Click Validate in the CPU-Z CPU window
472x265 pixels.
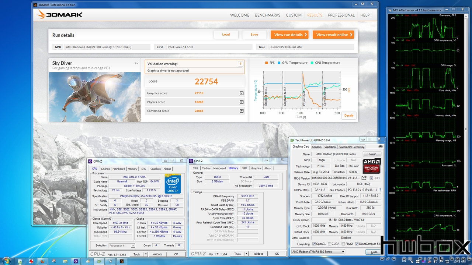[x=157, y=254]
